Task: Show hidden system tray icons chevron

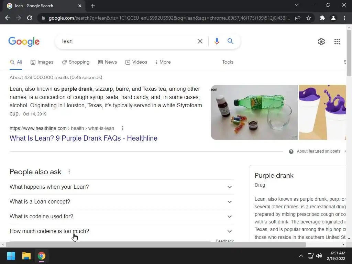Action: 301,256
